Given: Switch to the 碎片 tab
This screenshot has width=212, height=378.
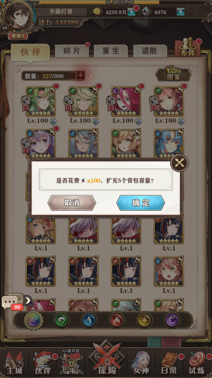Looking at the screenshot, I should point(72,51).
